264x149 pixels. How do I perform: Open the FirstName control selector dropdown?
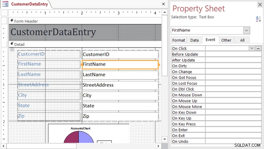click(246, 31)
